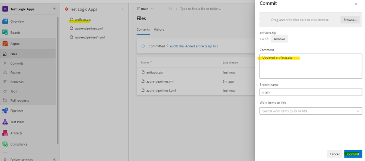This screenshot has width=365, height=161.
Task: Select the Files icon under Repos
Action: coord(5,54)
